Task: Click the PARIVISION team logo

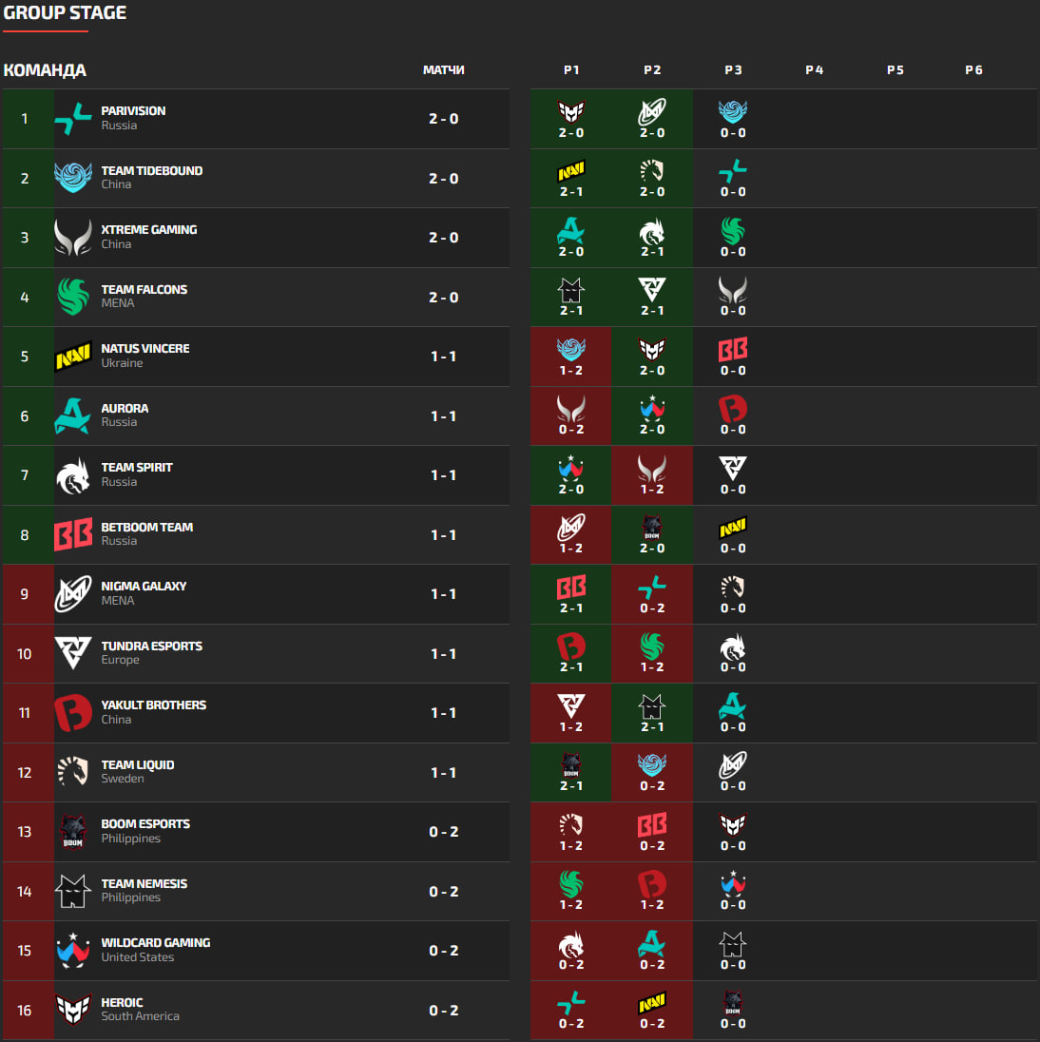Action: coord(73,119)
